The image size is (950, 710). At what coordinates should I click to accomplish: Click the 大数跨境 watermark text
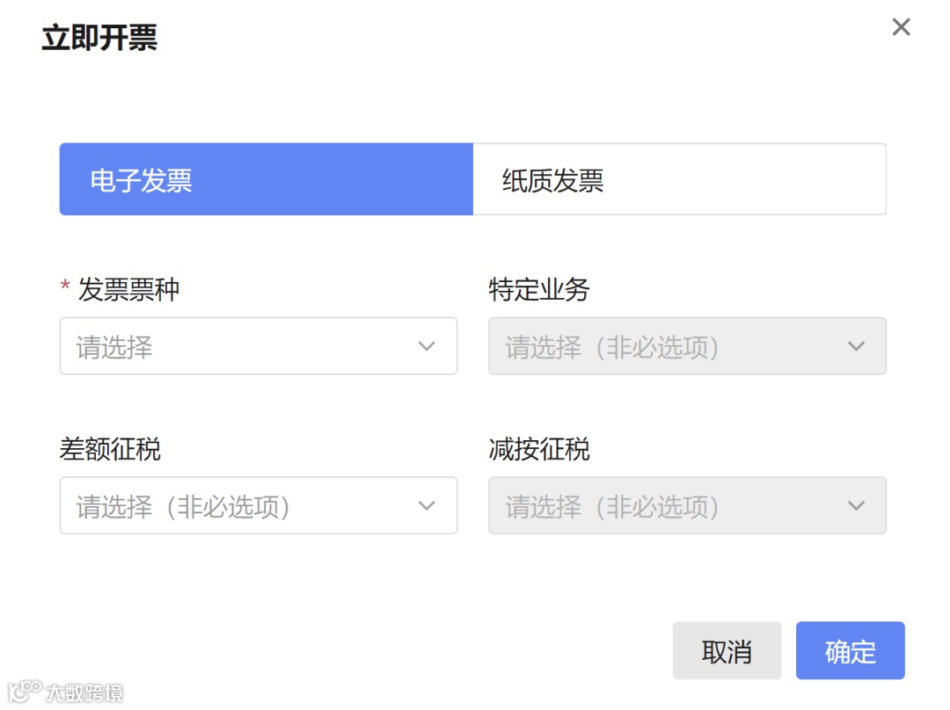click(x=84, y=692)
